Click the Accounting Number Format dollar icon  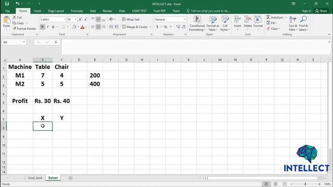[157, 27]
